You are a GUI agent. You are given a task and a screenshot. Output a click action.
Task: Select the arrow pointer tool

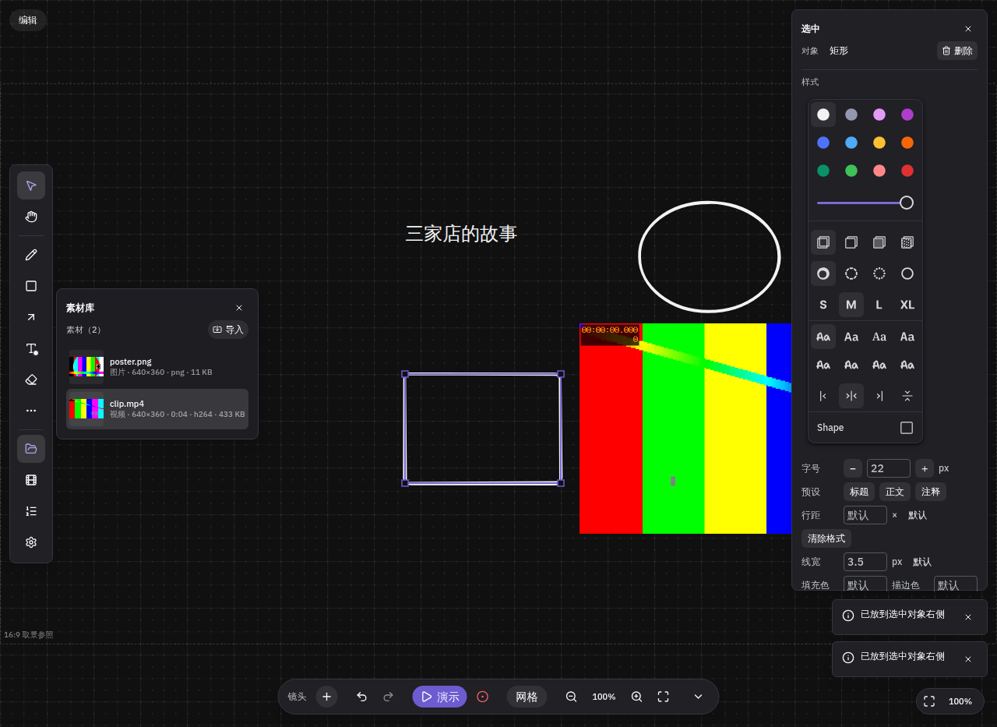coord(31,185)
